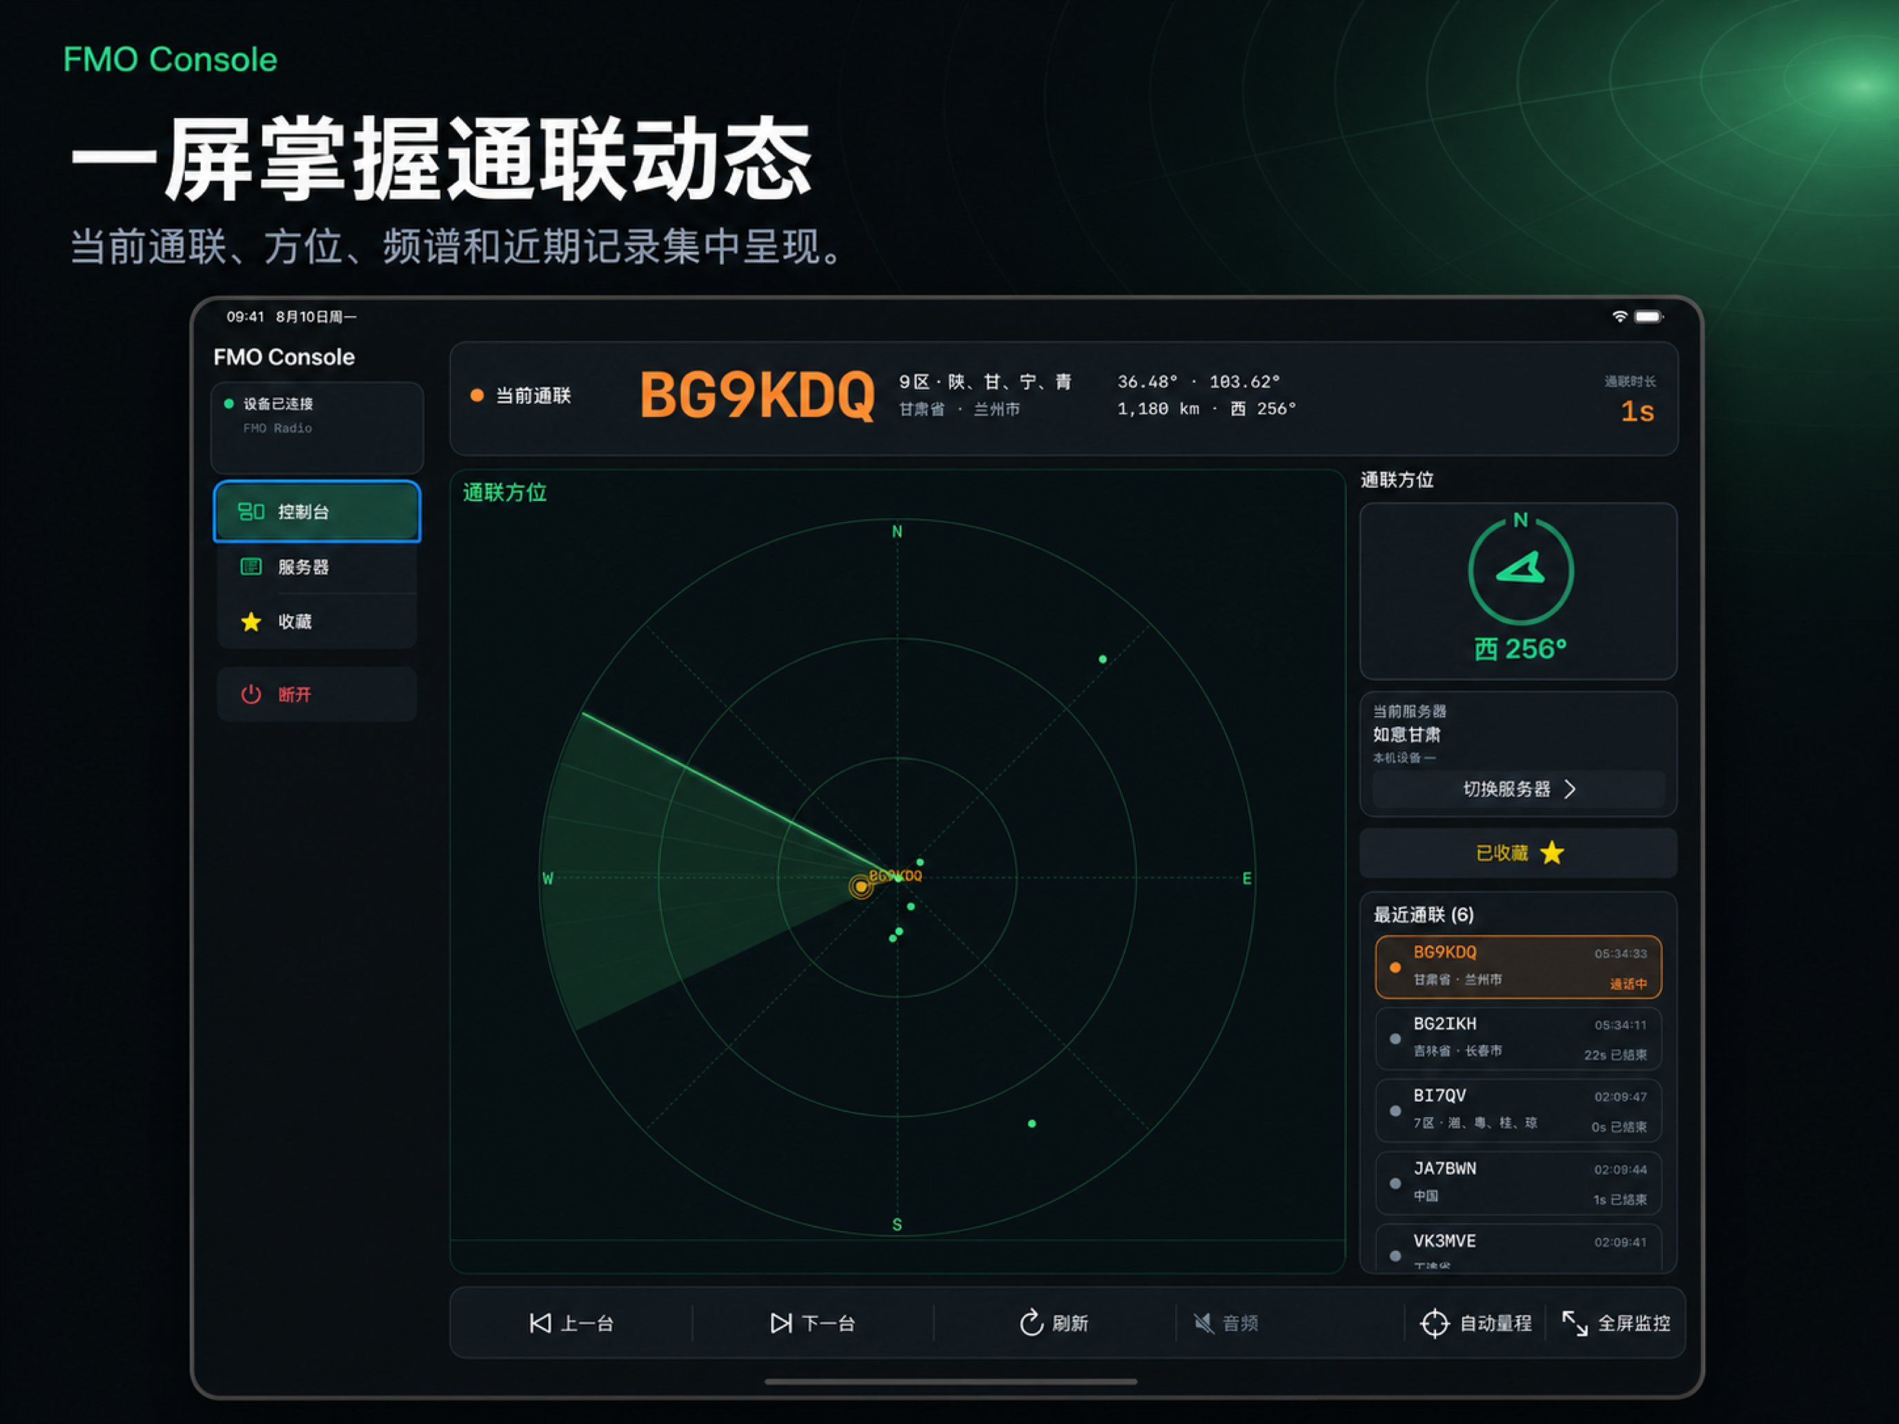Image resolution: width=1899 pixels, height=1424 pixels.
Task: Go to next station with 下一台
Action: 812,1323
